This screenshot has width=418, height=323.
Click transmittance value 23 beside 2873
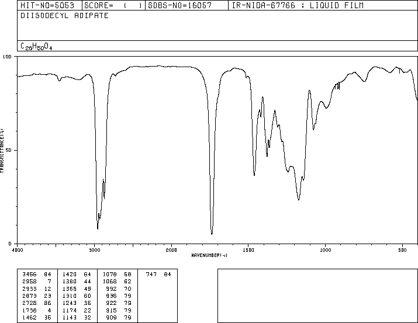coord(47,296)
